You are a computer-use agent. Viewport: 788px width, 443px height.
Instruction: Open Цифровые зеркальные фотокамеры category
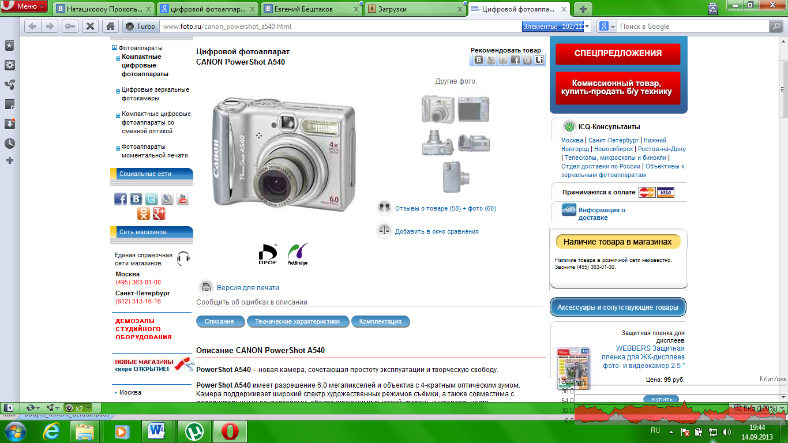click(155, 94)
